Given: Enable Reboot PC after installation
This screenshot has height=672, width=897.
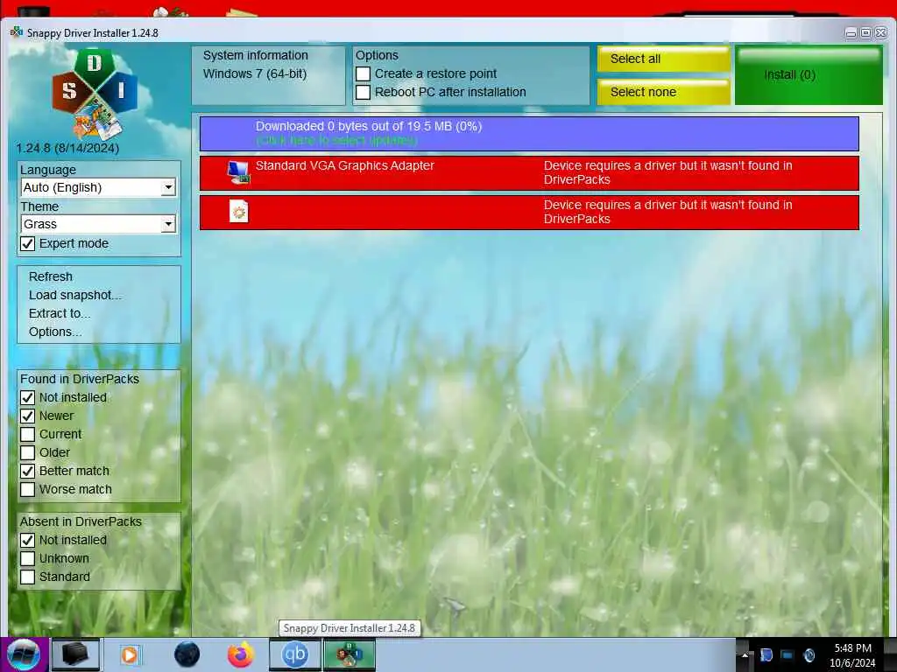Looking at the screenshot, I should tap(364, 92).
